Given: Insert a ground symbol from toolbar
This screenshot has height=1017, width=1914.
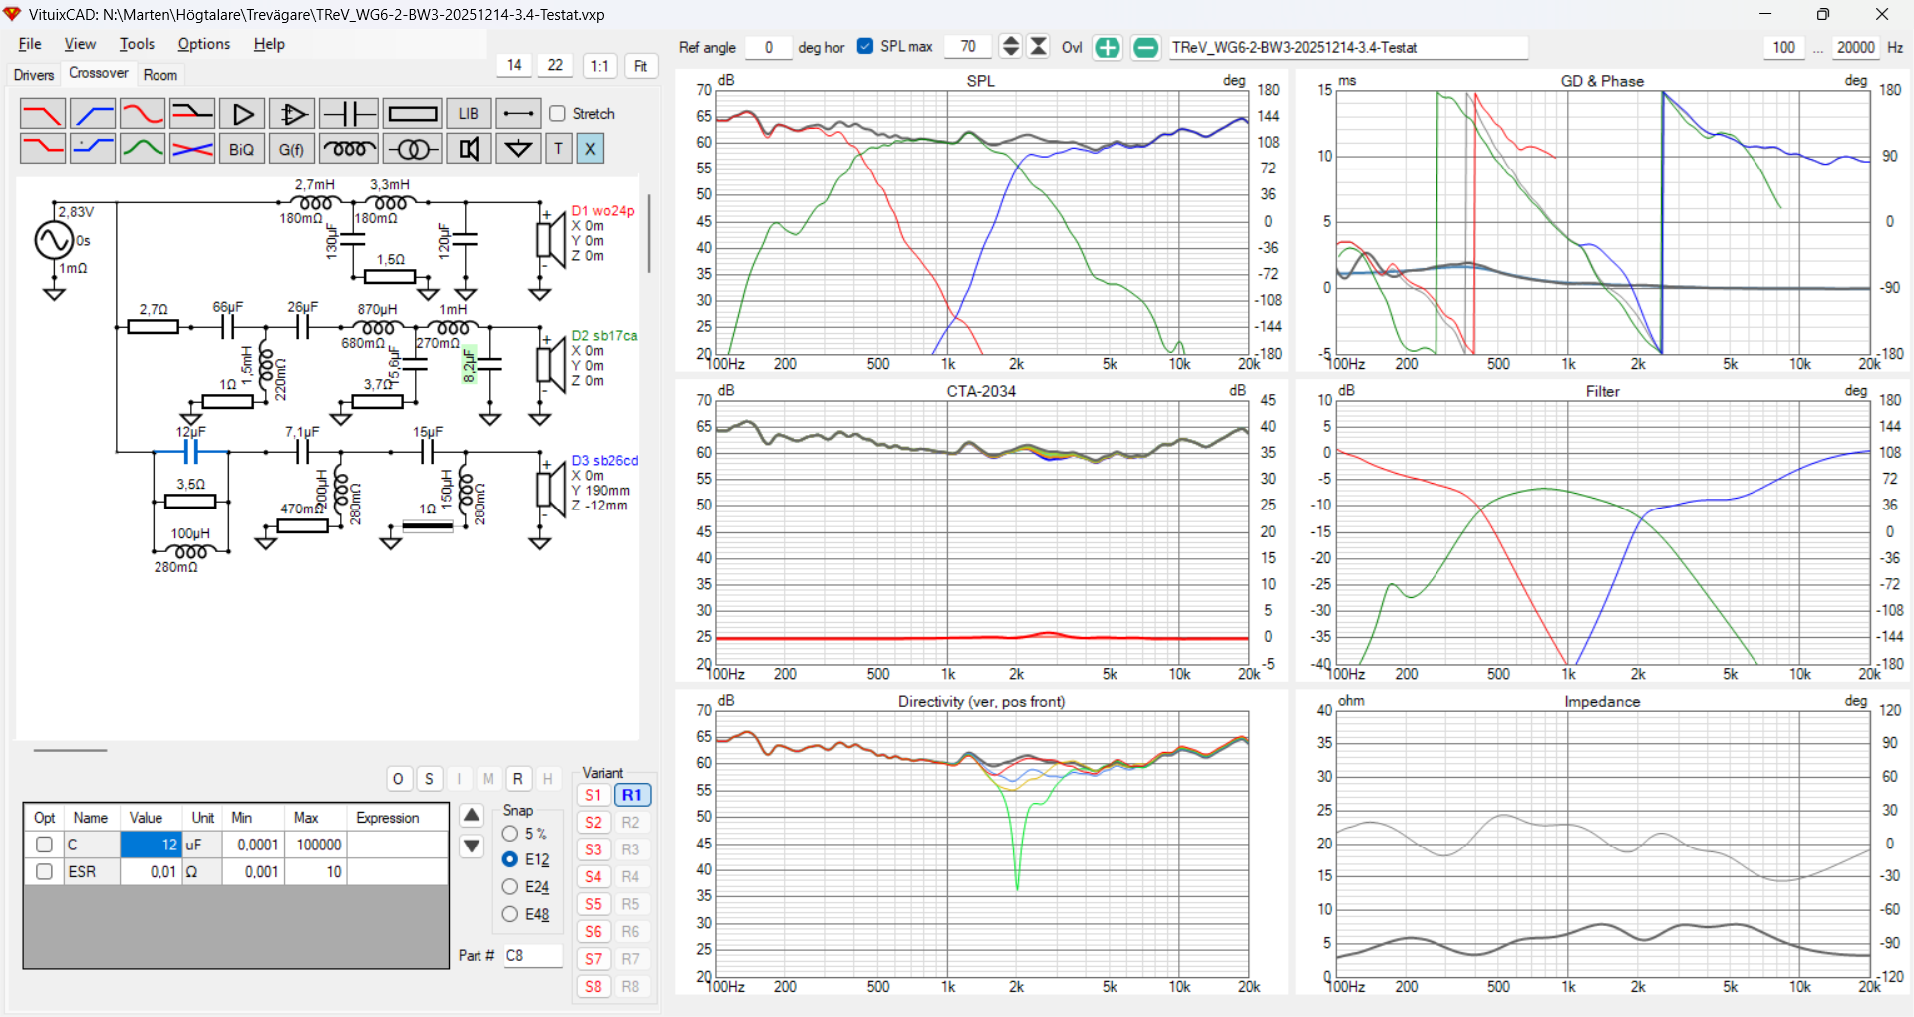Looking at the screenshot, I should (x=518, y=149).
